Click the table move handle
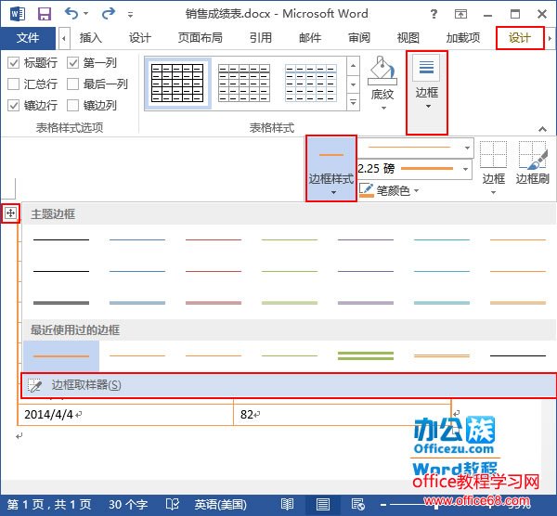 coord(10,213)
